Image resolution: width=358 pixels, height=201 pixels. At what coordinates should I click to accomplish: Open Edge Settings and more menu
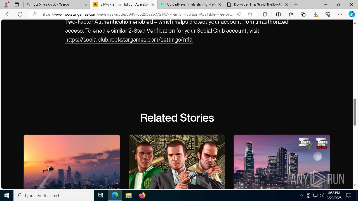[x=340, y=14]
